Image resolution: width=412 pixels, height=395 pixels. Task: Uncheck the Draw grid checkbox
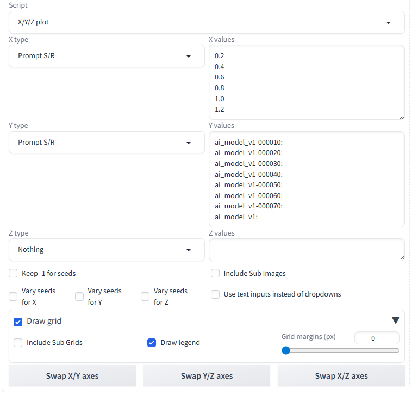18,322
